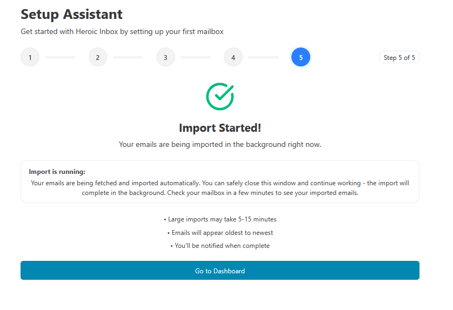Click the "emails are being imported" status message
The image size is (453, 310).
(x=219, y=145)
